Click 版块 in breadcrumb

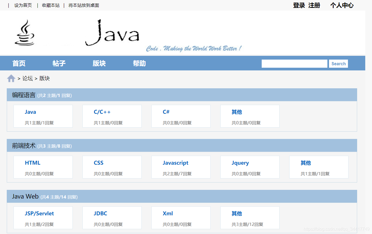[x=45, y=79]
